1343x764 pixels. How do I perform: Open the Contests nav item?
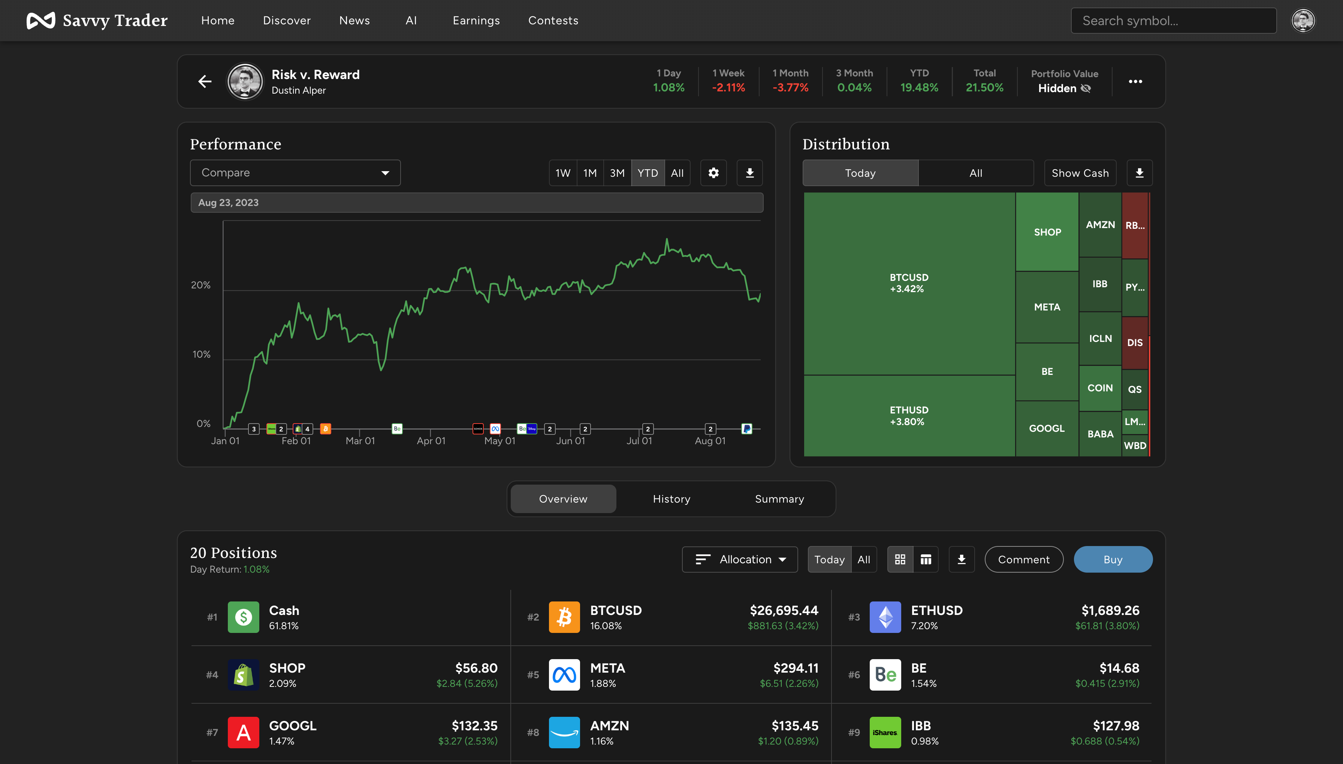[x=553, y=21]
